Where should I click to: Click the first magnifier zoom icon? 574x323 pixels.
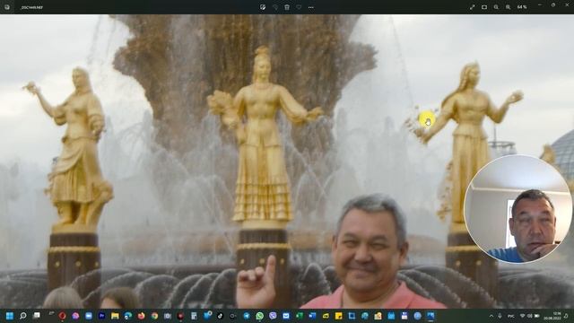tap(496, 7)
